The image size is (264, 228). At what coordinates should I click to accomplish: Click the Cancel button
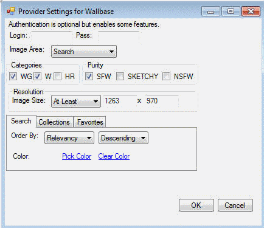click(x=235, y=206)
